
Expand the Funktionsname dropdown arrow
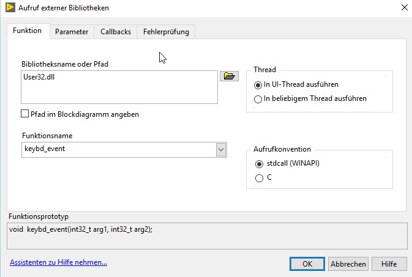click(221, 150)
